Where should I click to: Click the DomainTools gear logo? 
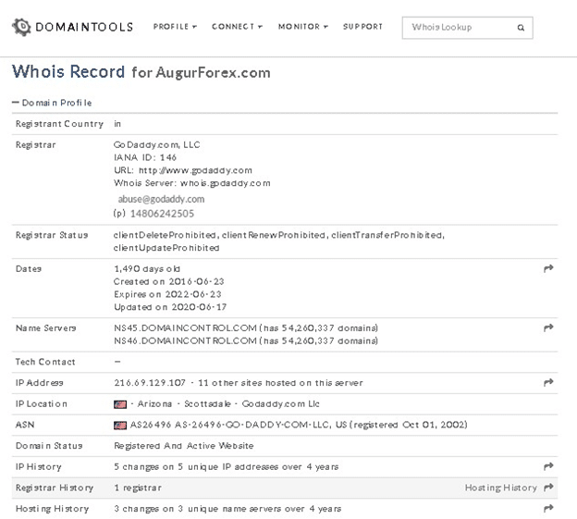coord(21,27)
